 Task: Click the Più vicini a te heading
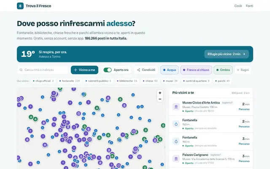pos(183,93)
